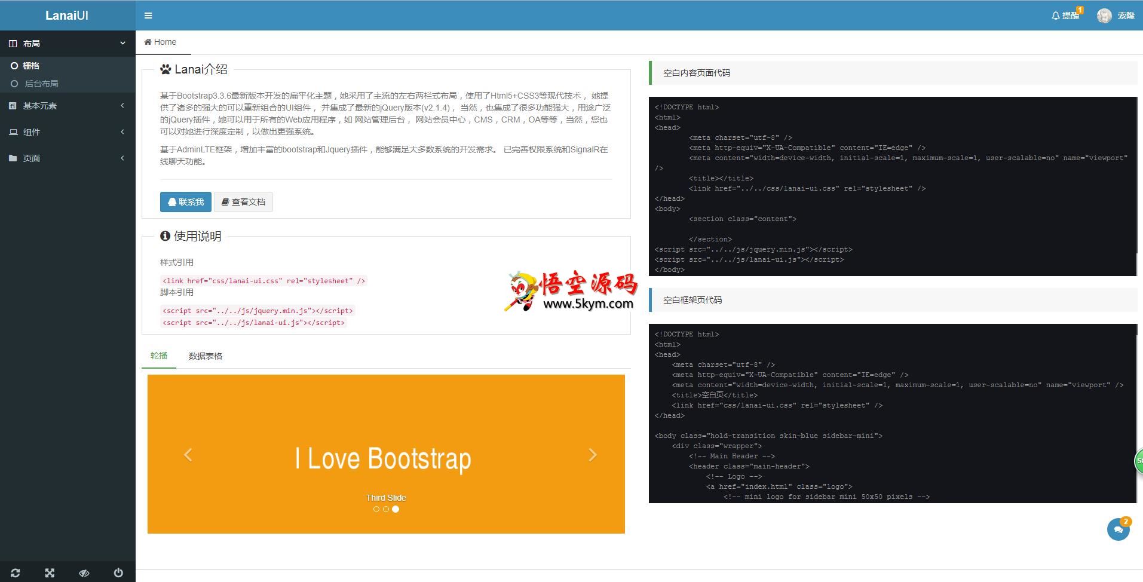
Task: Click the fullscreen expand icon in sidebar footer
Action: click(x=50, y=572)
